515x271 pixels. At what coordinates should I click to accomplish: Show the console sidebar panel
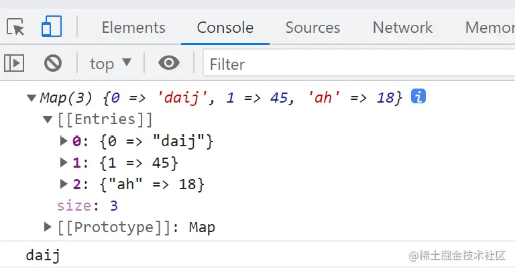[x=14, y=64]
